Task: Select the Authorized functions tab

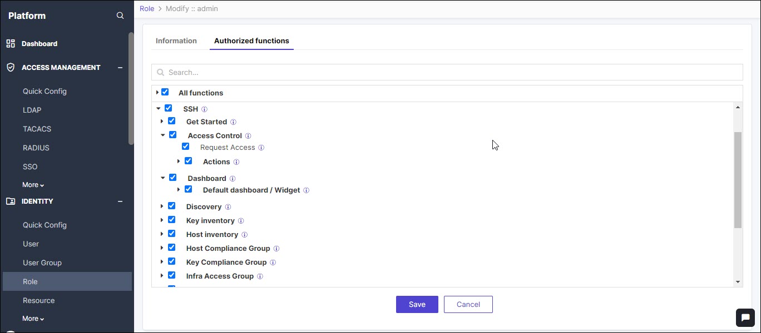Action: tap(251, 41)
